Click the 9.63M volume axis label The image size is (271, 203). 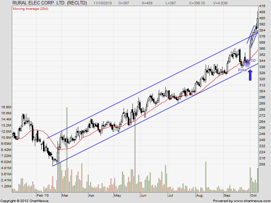(x=6, y=144)
